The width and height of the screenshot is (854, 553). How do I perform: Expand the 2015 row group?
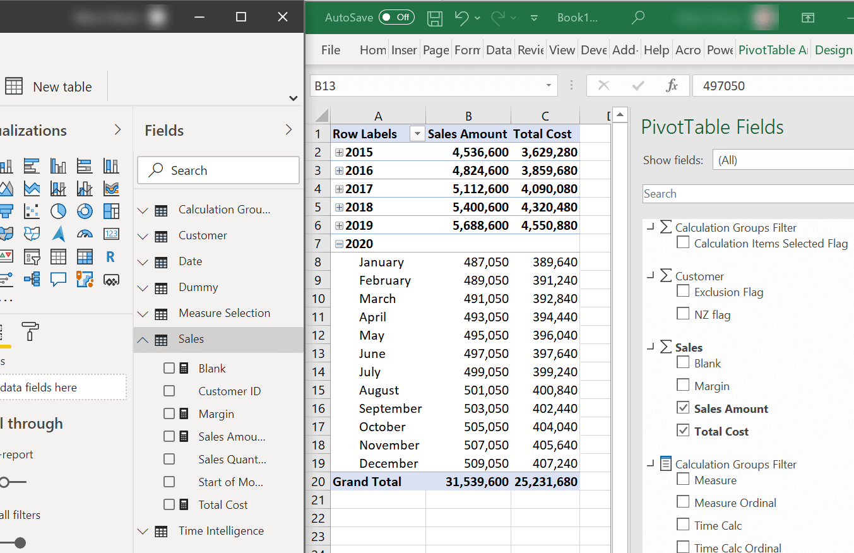(x=338, y=152)
